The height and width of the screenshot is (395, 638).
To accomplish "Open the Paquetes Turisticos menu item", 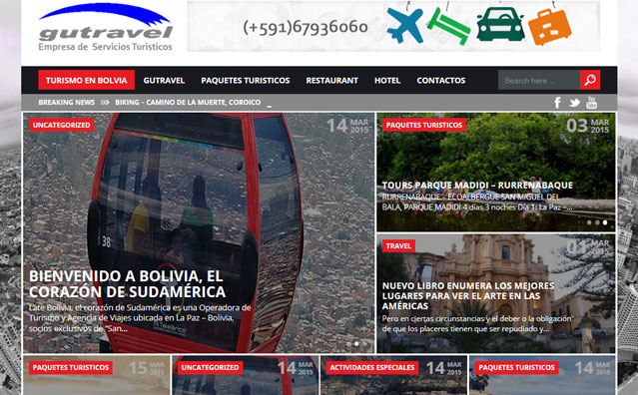I will tap(246, 81).
